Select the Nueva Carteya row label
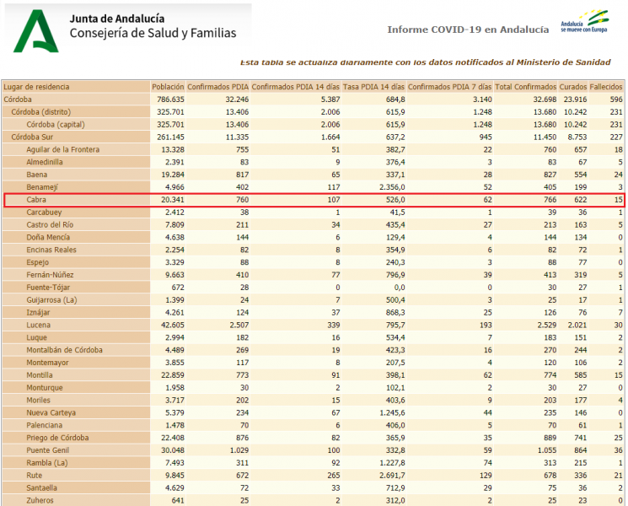Image resolution: width=628 pixels, height=506 pixels. tap(51, 412)
